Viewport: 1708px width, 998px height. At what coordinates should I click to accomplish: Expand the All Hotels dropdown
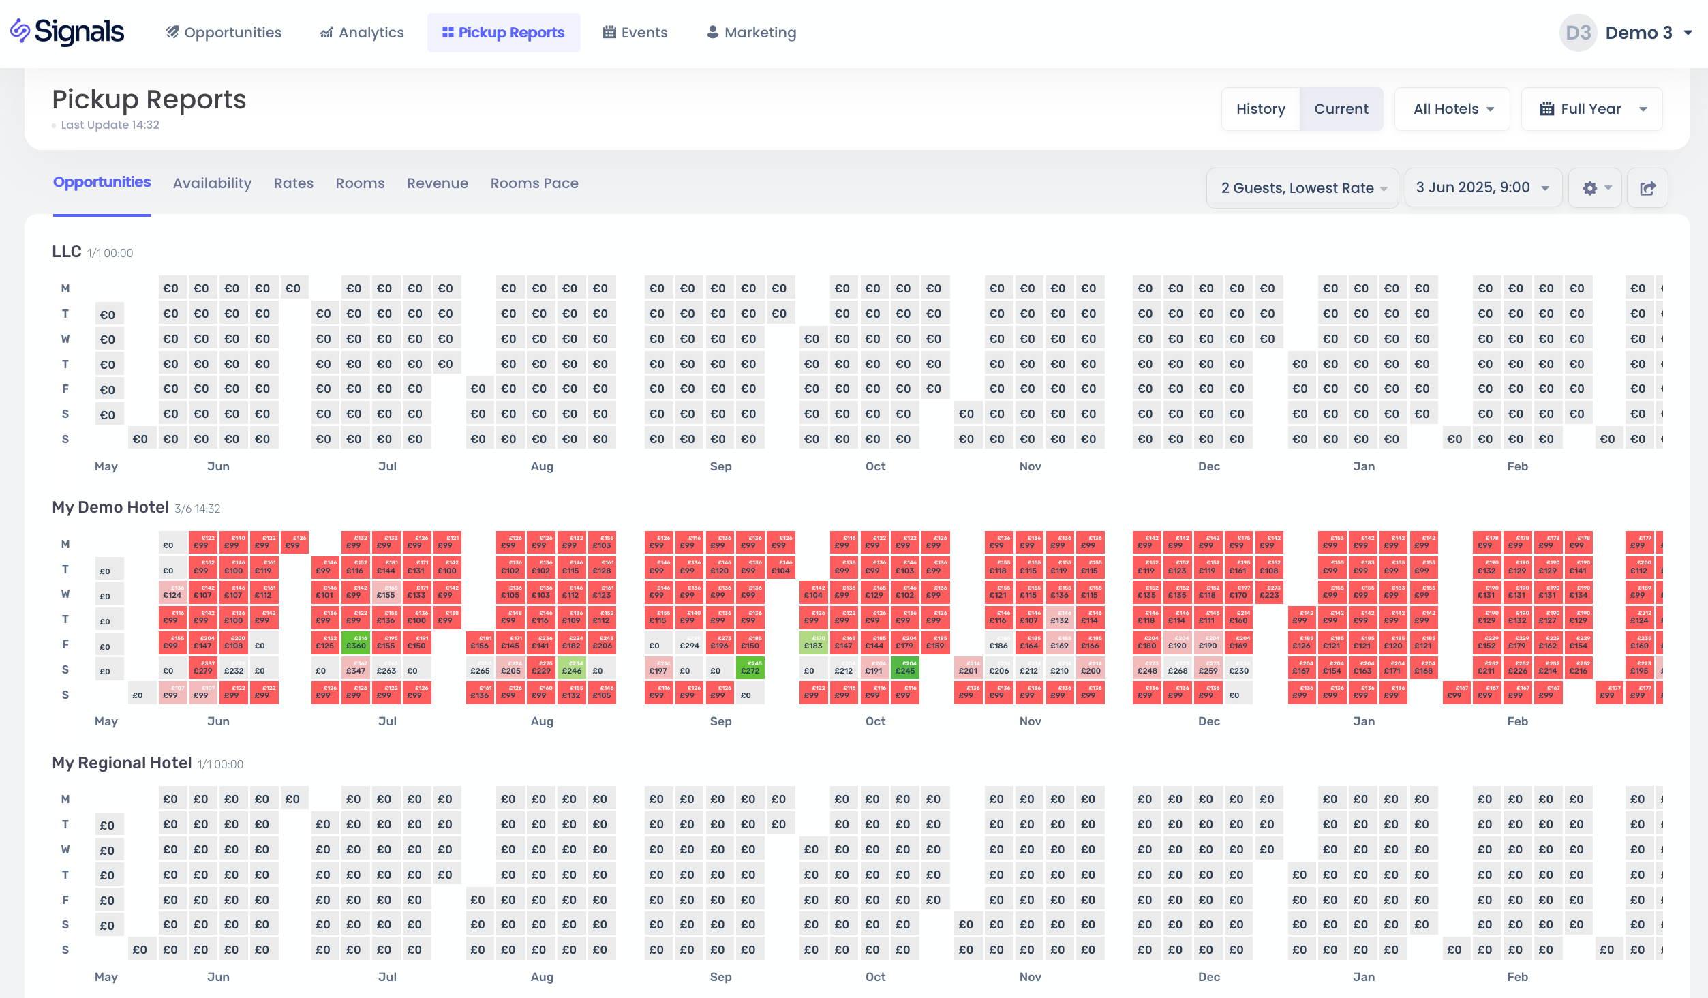point(1452,109)
